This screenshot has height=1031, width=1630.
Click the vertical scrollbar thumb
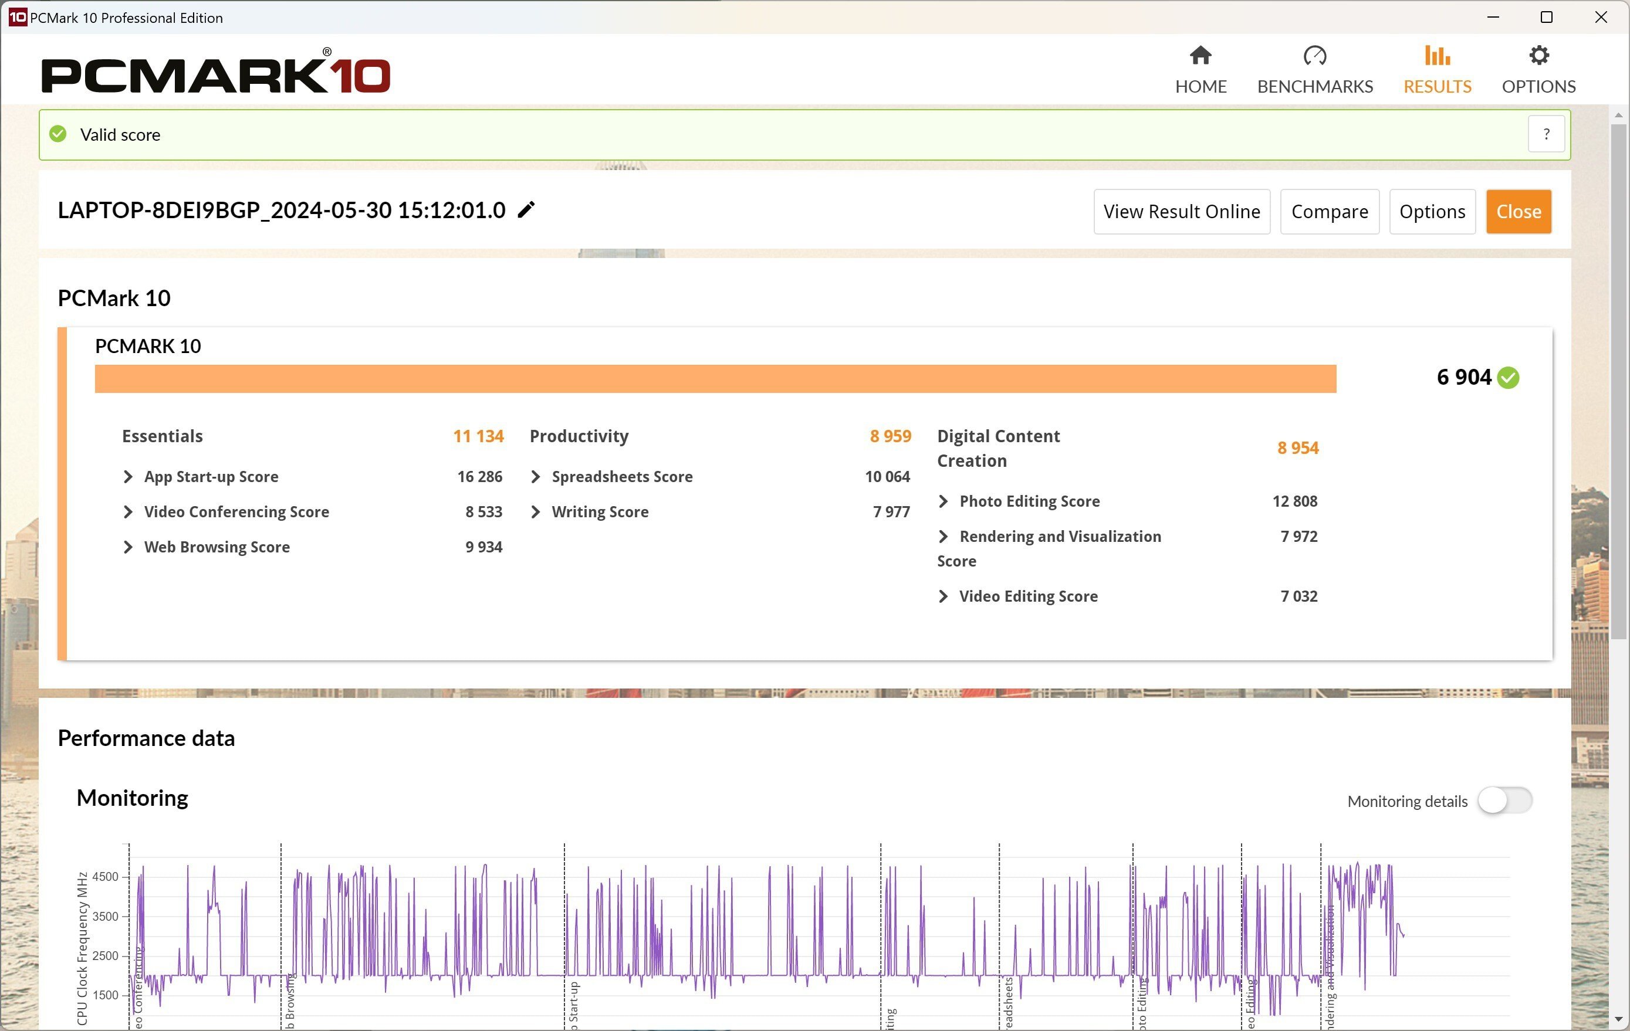click(1618, 382)
